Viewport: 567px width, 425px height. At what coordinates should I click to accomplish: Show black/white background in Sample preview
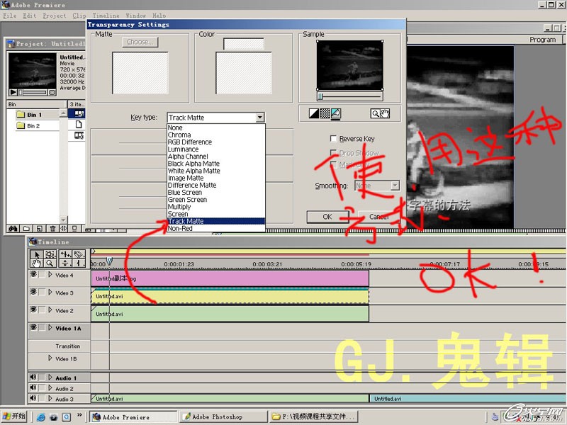pos(314,113)
